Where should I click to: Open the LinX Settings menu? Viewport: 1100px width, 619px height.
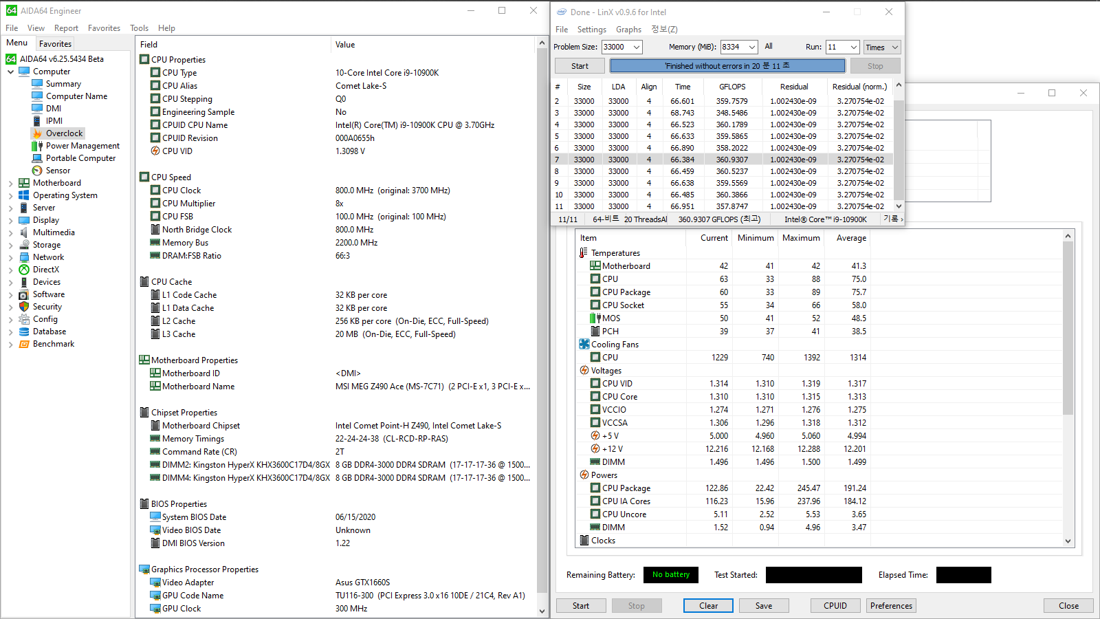[591, 30]
